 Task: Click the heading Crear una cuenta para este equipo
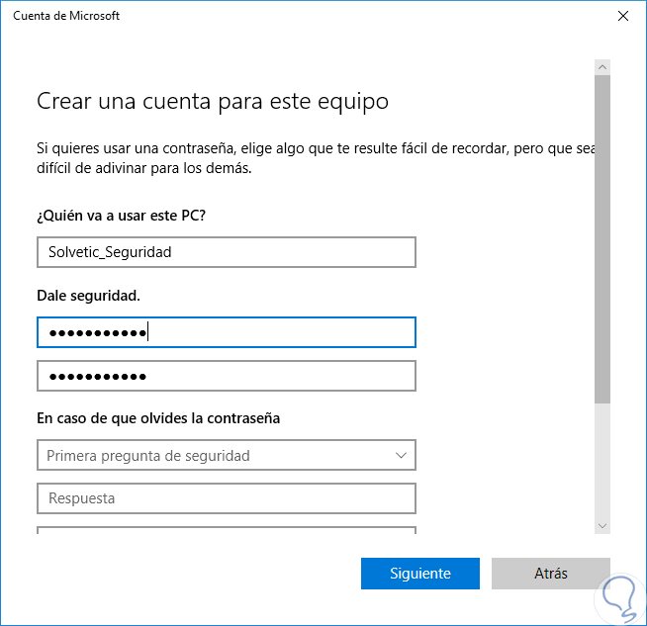click(x=213, y=101)
